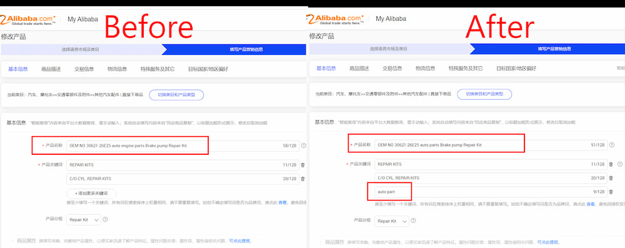Open 查看 link in After screenshot
This screenshot has height=248, width=625.
(x=591, y=204)
